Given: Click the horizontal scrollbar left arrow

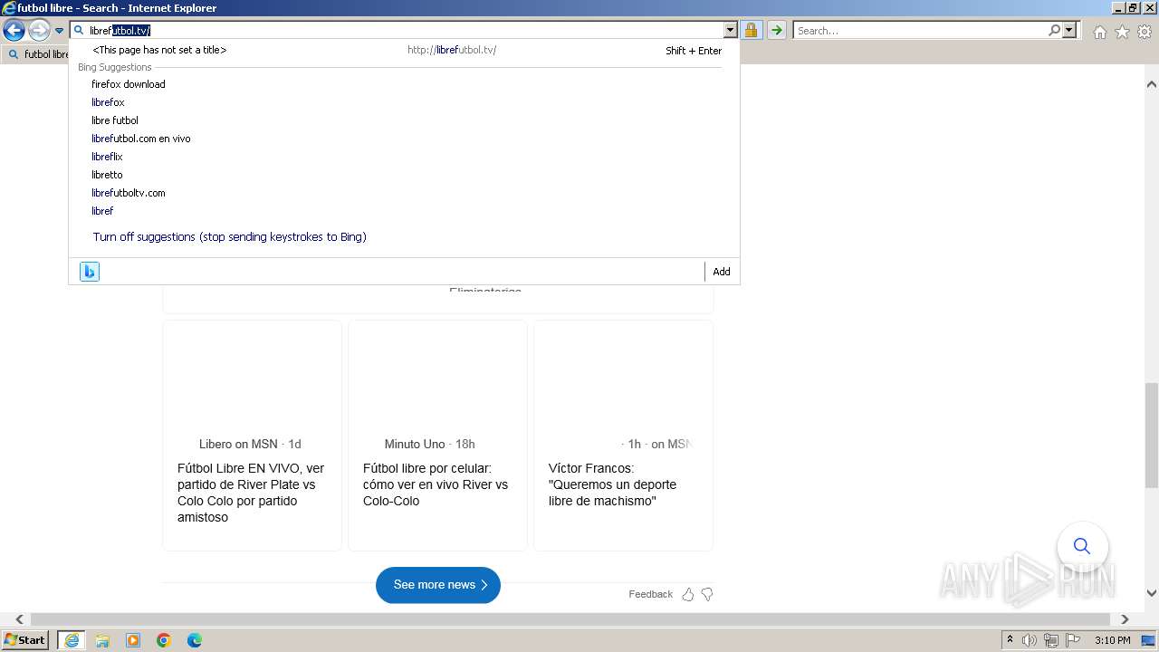Looking at the screenshot, I should click(x=19, y=619).
